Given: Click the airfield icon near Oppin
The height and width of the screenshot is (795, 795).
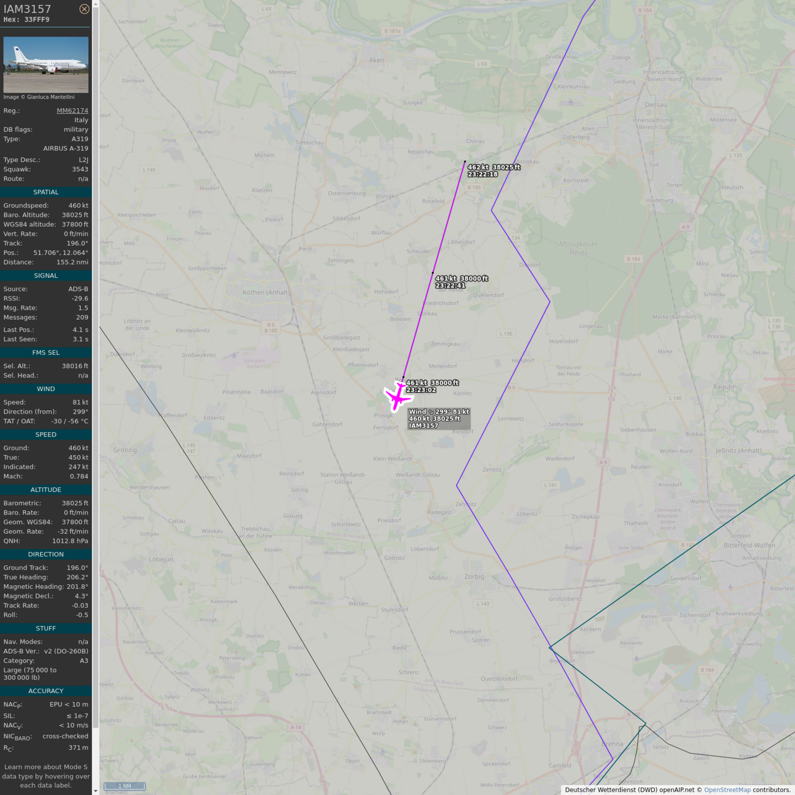Looking at the screenshot, I should [x=383, y=751].
